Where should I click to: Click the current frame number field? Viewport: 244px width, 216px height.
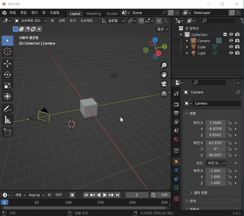[x=137, y=195]
